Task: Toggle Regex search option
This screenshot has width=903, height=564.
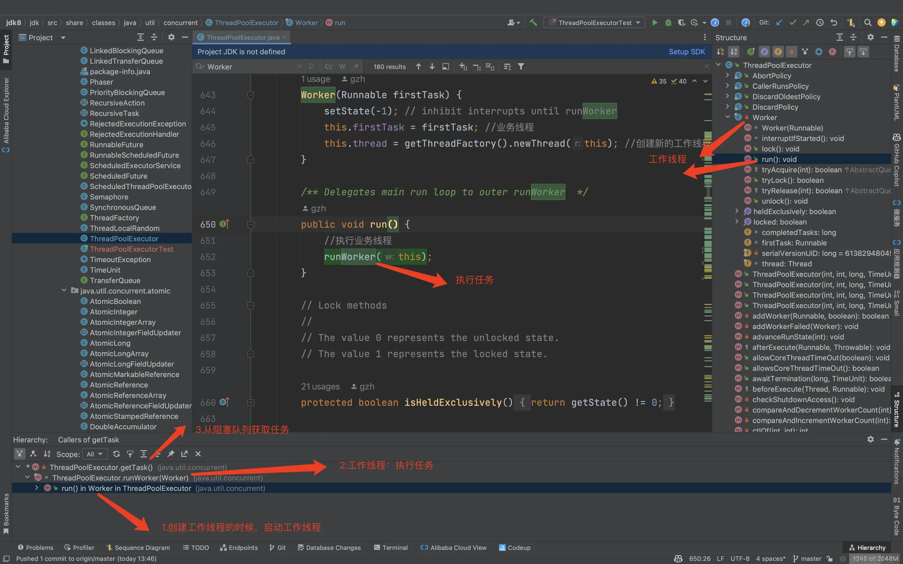Action: (356, 66)
